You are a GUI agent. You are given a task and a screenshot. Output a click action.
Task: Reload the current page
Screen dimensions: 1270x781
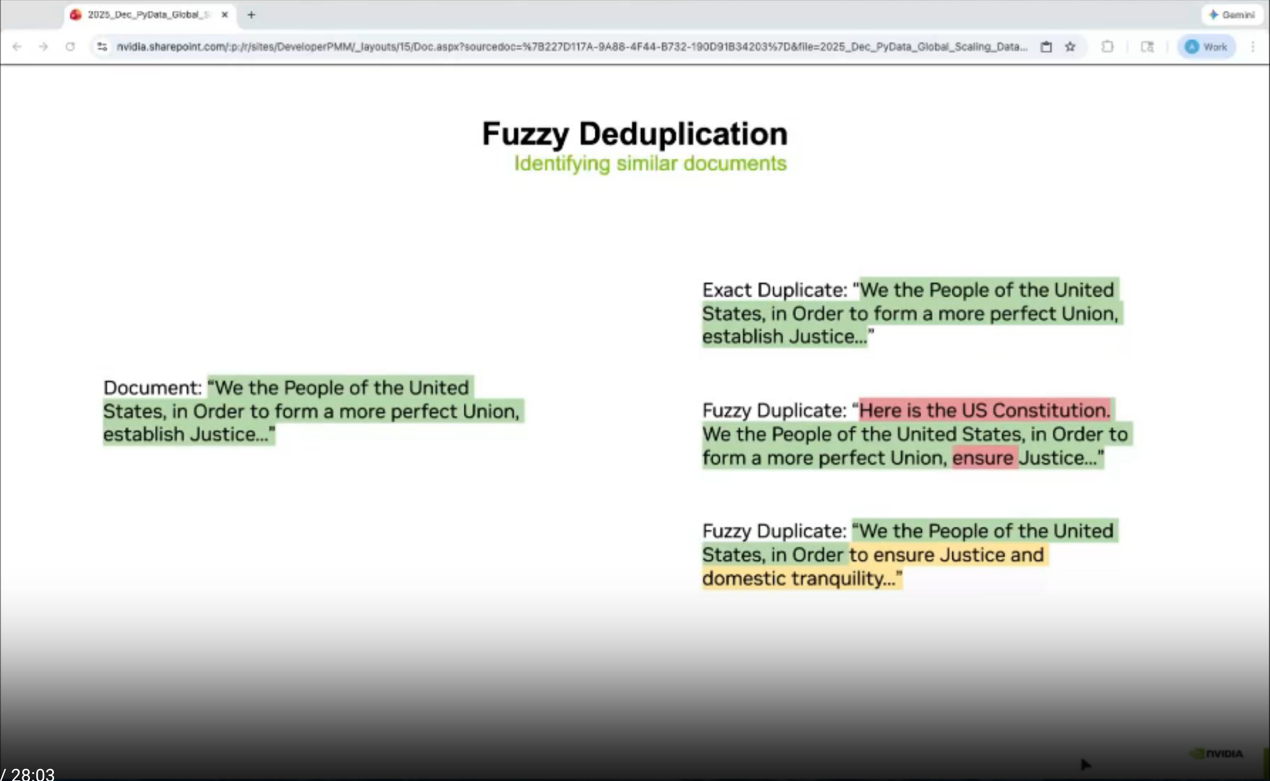point(70,47)
